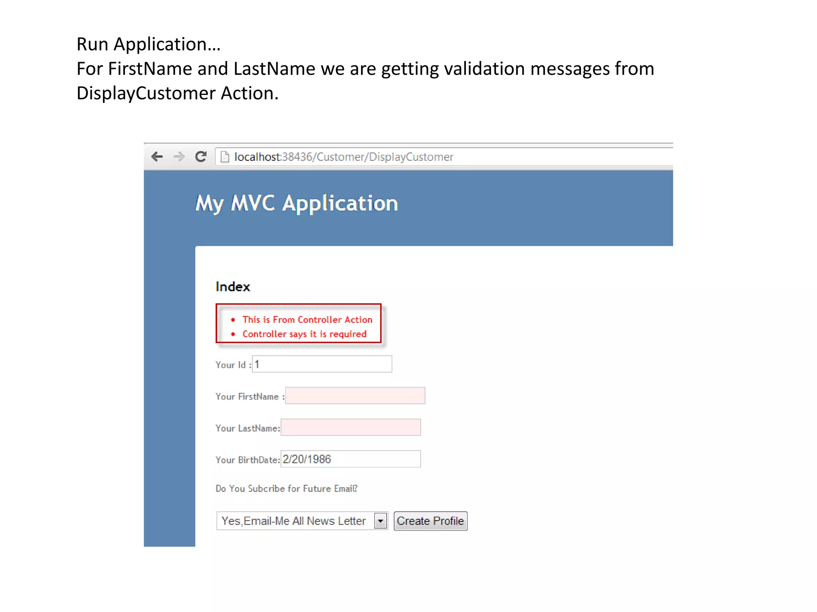Reload the page with refresh icon
The width and height of the screenshot is (817, 612).
coord(201,157)
